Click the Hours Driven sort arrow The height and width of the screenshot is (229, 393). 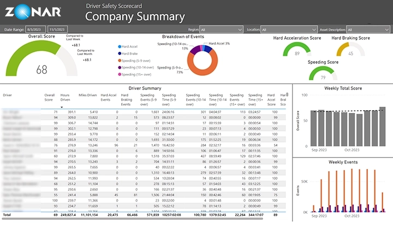pos(62,107)
